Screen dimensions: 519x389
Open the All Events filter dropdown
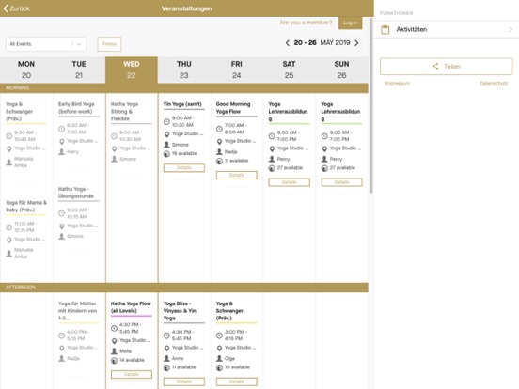point(46,44)
